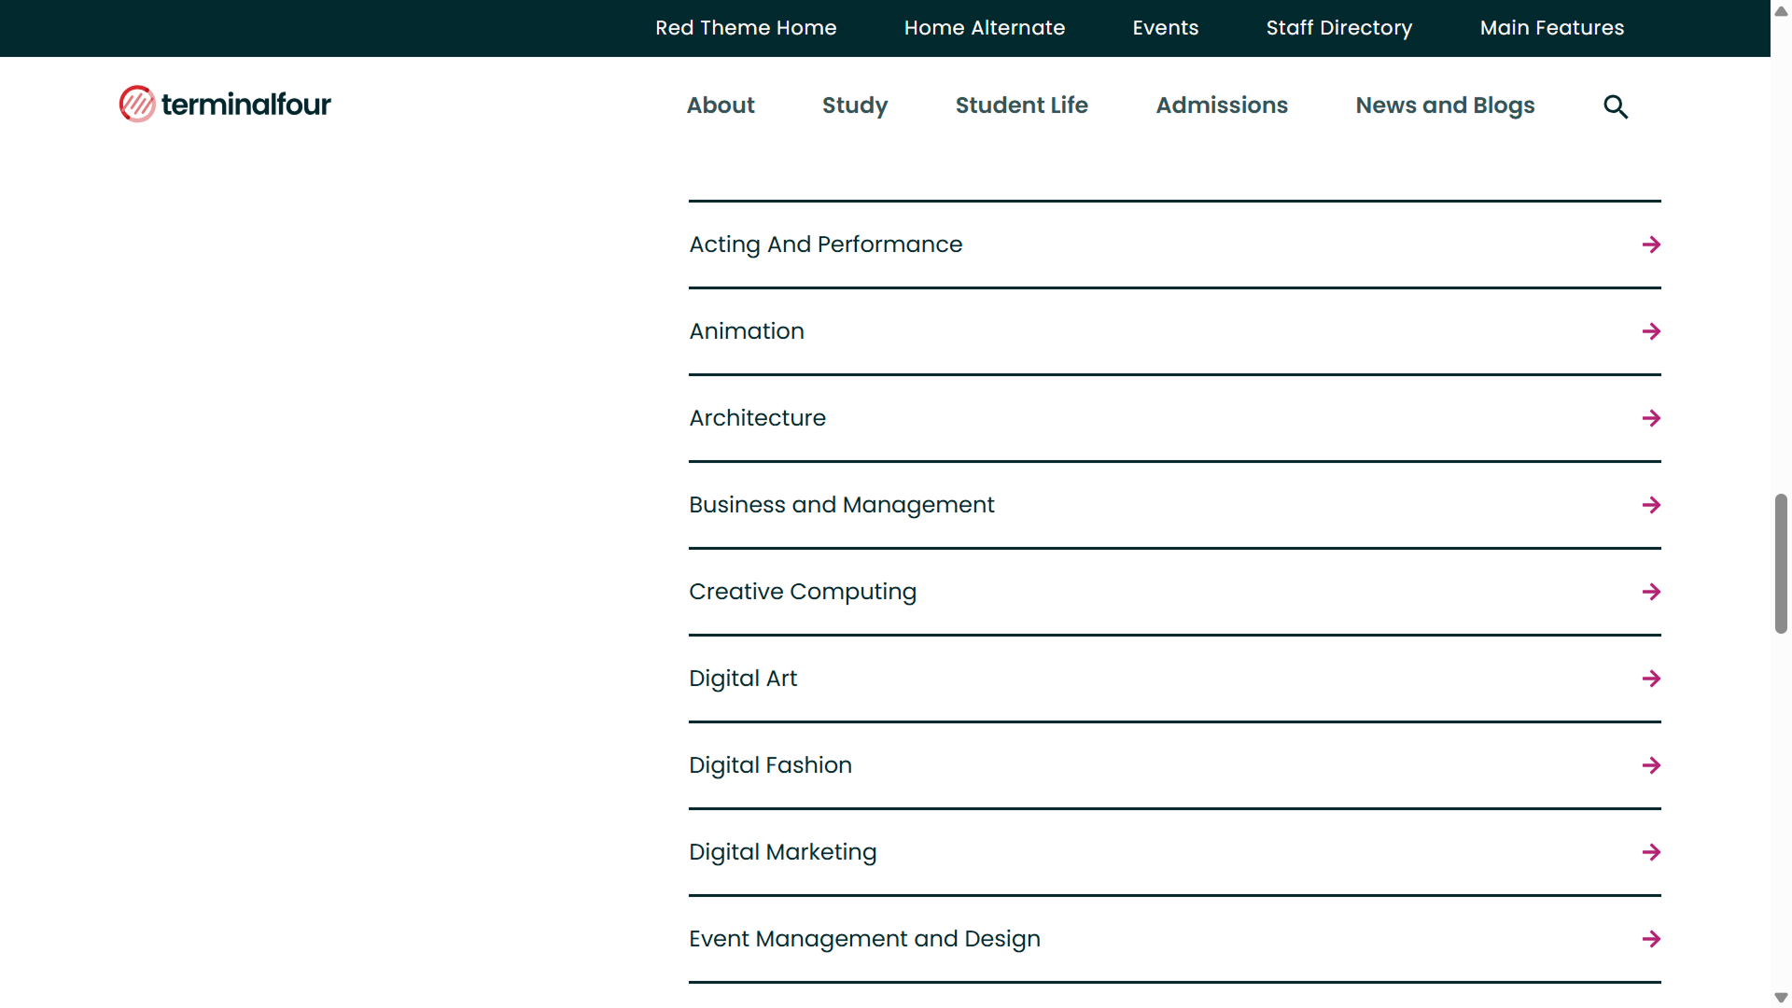Open the Student Life menu
This screenshot has height=1008, width=1792.
[x=1022, y=105]
